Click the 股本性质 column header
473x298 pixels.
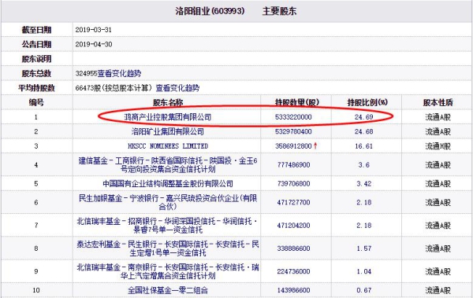tap(438, 103)
